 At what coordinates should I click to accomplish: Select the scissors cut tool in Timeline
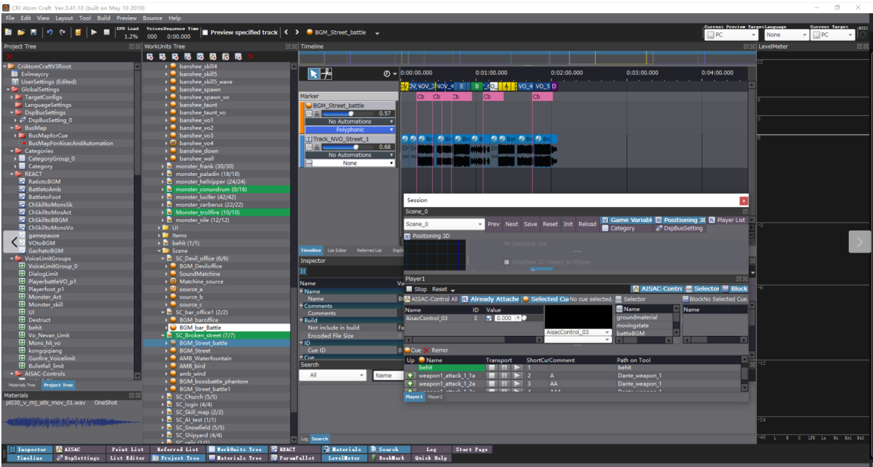(326, 74)
